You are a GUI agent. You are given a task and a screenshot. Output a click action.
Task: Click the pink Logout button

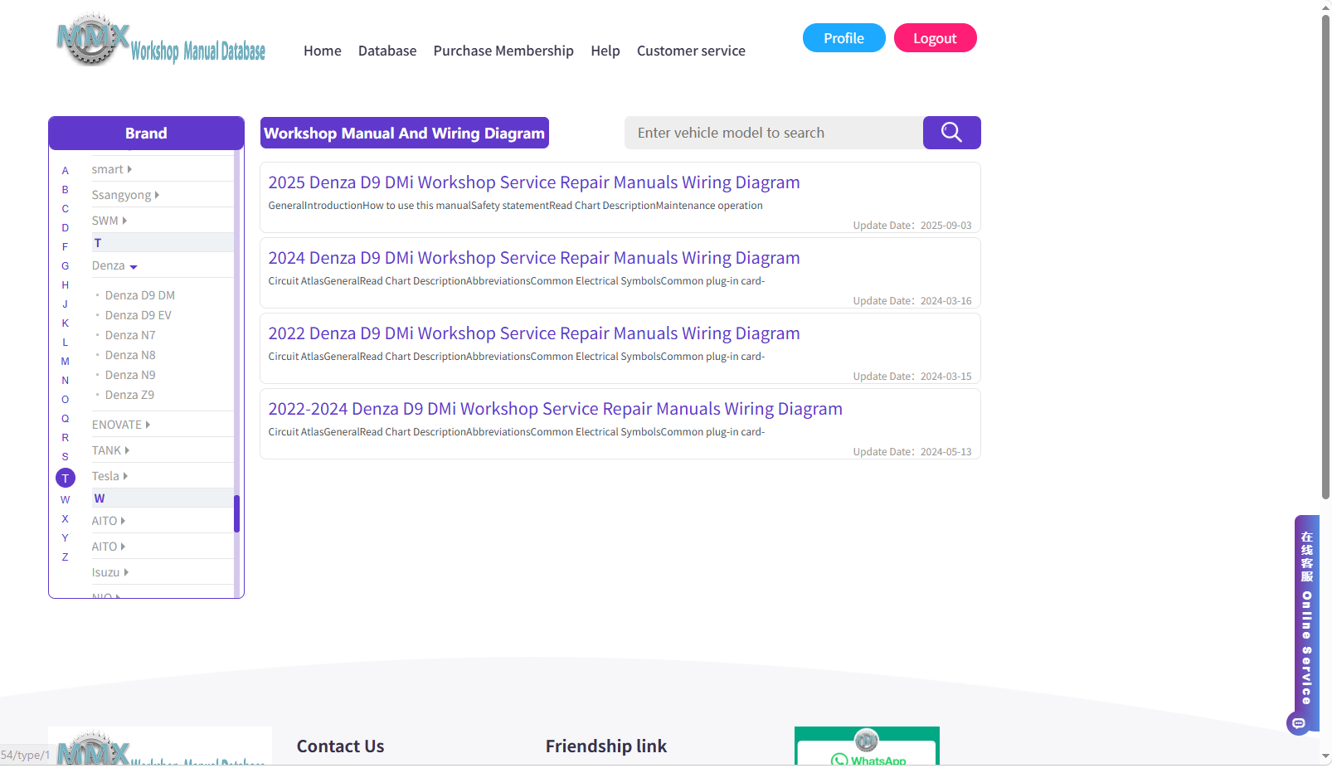click(x=936, y=38)
